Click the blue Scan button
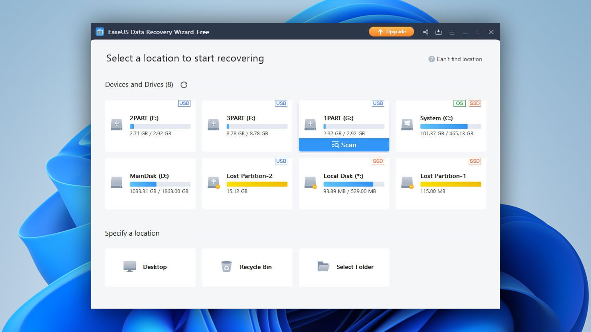This screenshot has width=591, height=332. tap(344, 145)
